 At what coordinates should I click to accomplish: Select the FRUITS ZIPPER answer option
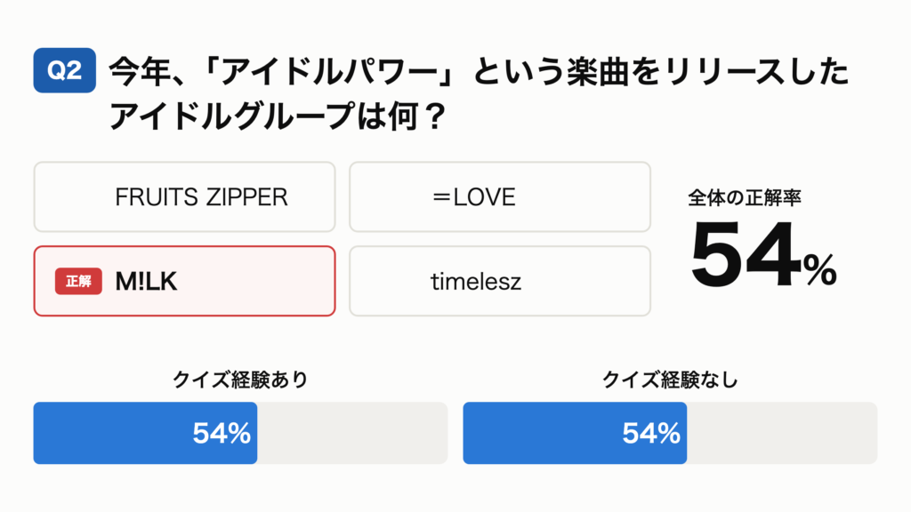(185, 196)
